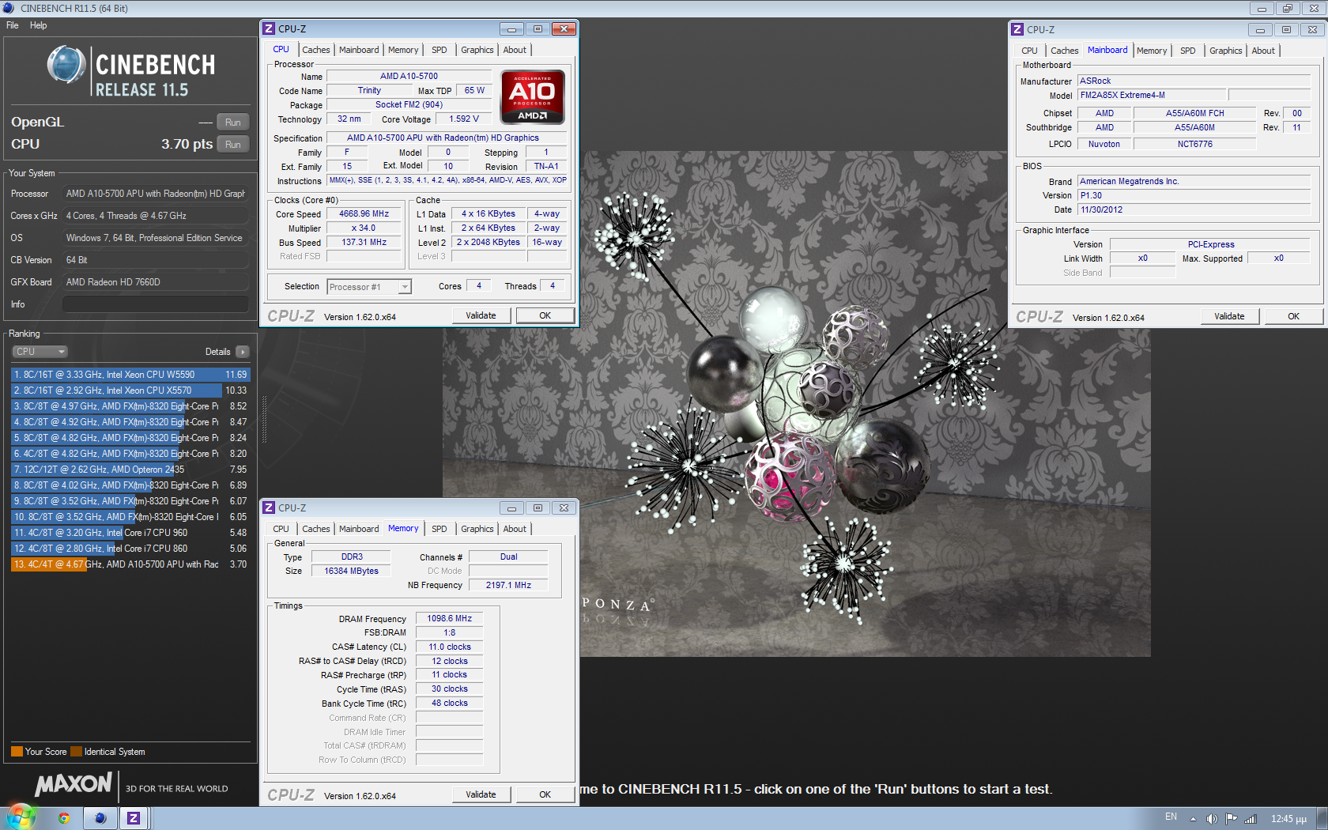
Task: Click the GFX Board AMD Radeon HD 7660D field
Action: pyautogui.click(x=156, y=282)
